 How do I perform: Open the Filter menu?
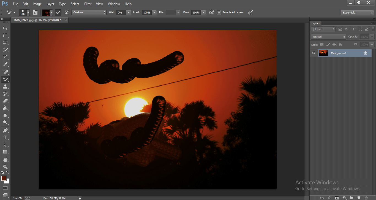click(88, 4)
